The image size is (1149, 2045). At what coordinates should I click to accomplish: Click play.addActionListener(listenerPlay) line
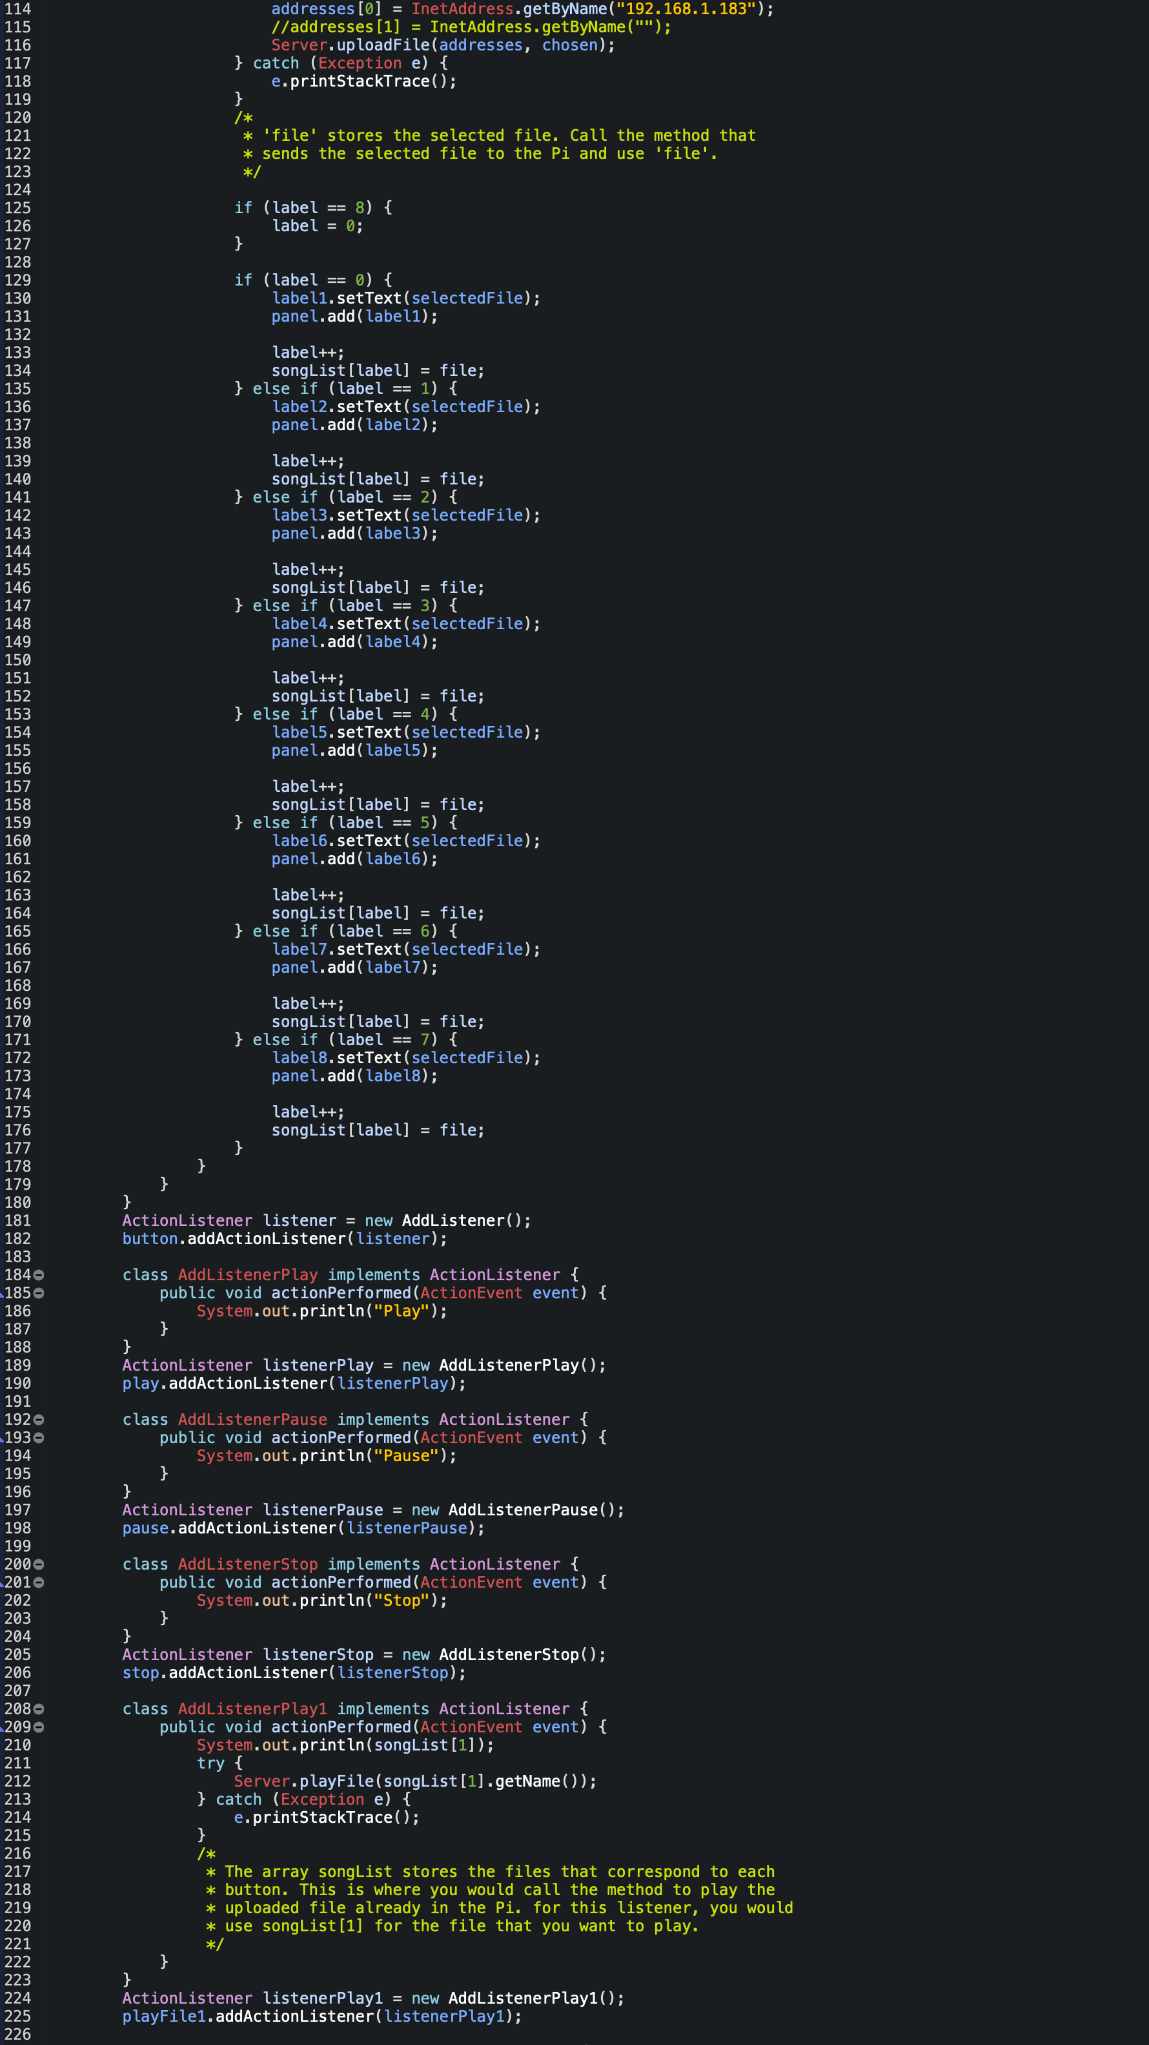(294, 1384)
